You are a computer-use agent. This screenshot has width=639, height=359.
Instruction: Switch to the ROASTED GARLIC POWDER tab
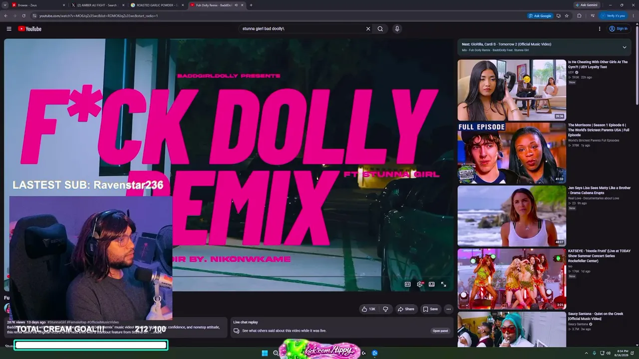coord(157,5)
